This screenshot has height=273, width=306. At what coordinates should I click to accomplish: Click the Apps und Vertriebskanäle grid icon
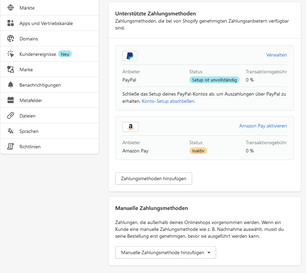(11, 23)
